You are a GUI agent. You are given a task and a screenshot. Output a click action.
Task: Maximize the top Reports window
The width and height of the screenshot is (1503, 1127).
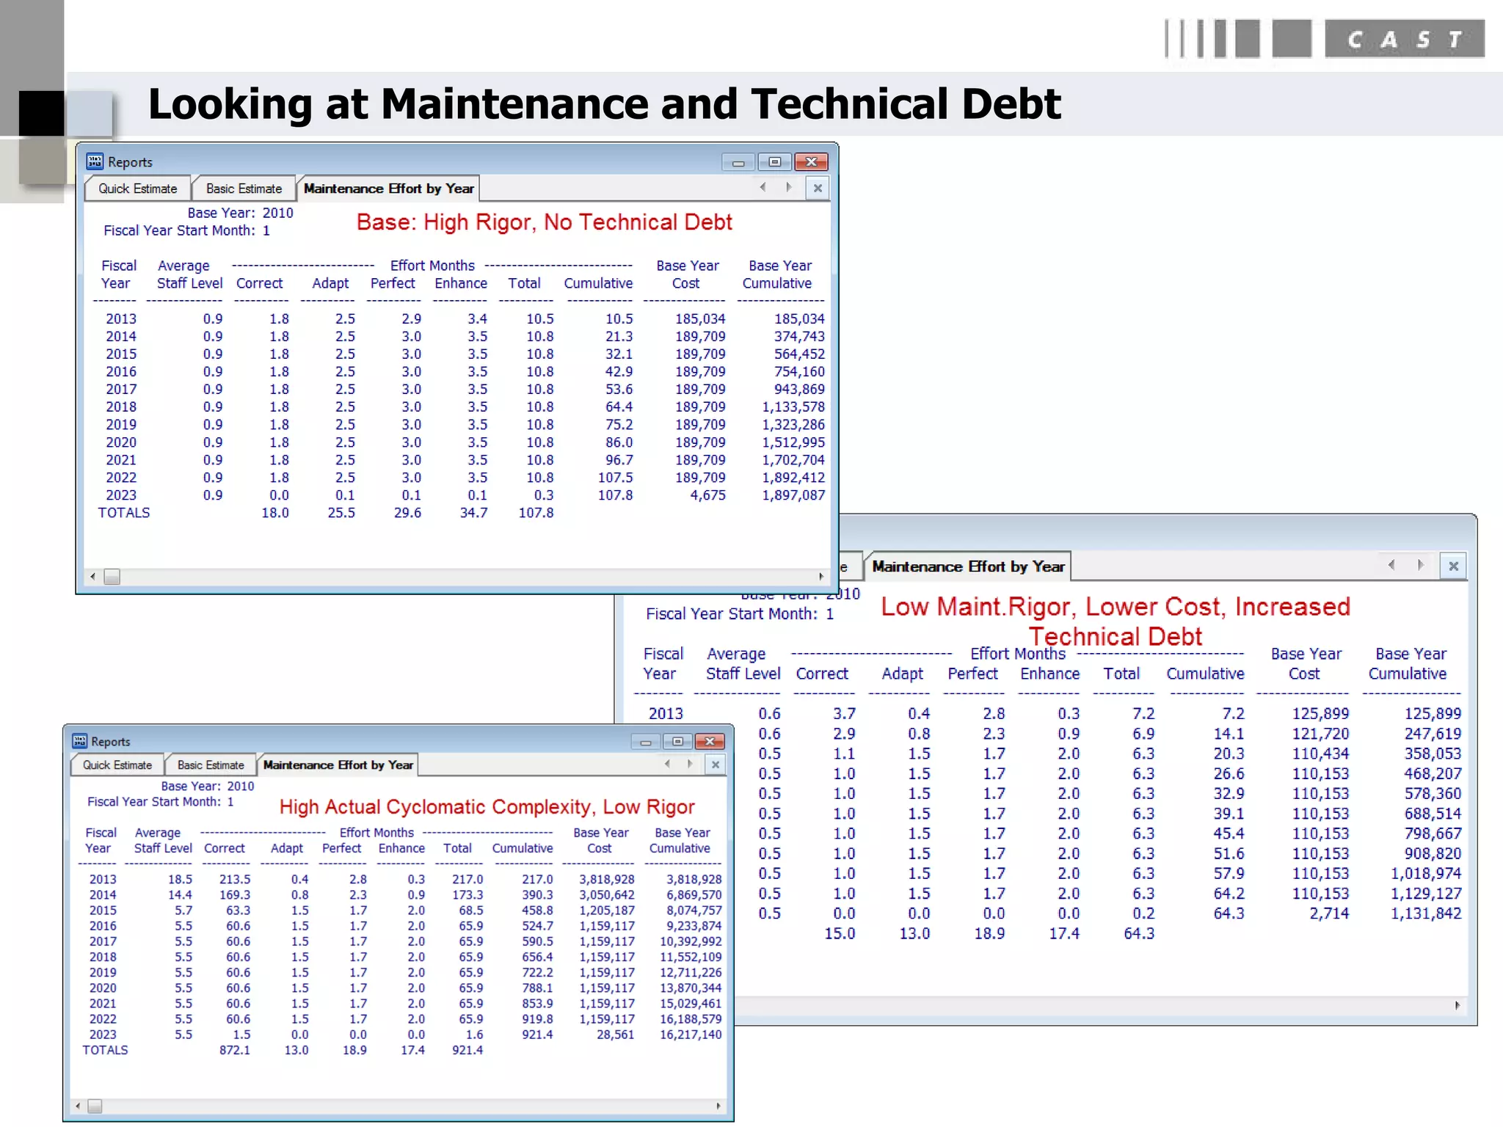pos(774,162)
